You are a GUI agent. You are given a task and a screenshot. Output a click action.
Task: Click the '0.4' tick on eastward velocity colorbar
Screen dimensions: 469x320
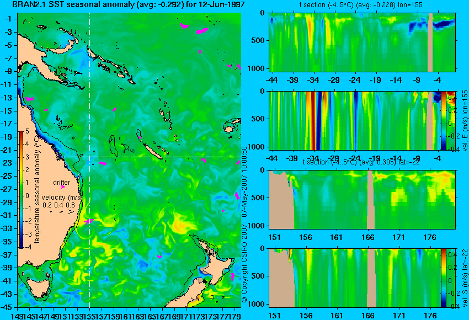point(452,98)
